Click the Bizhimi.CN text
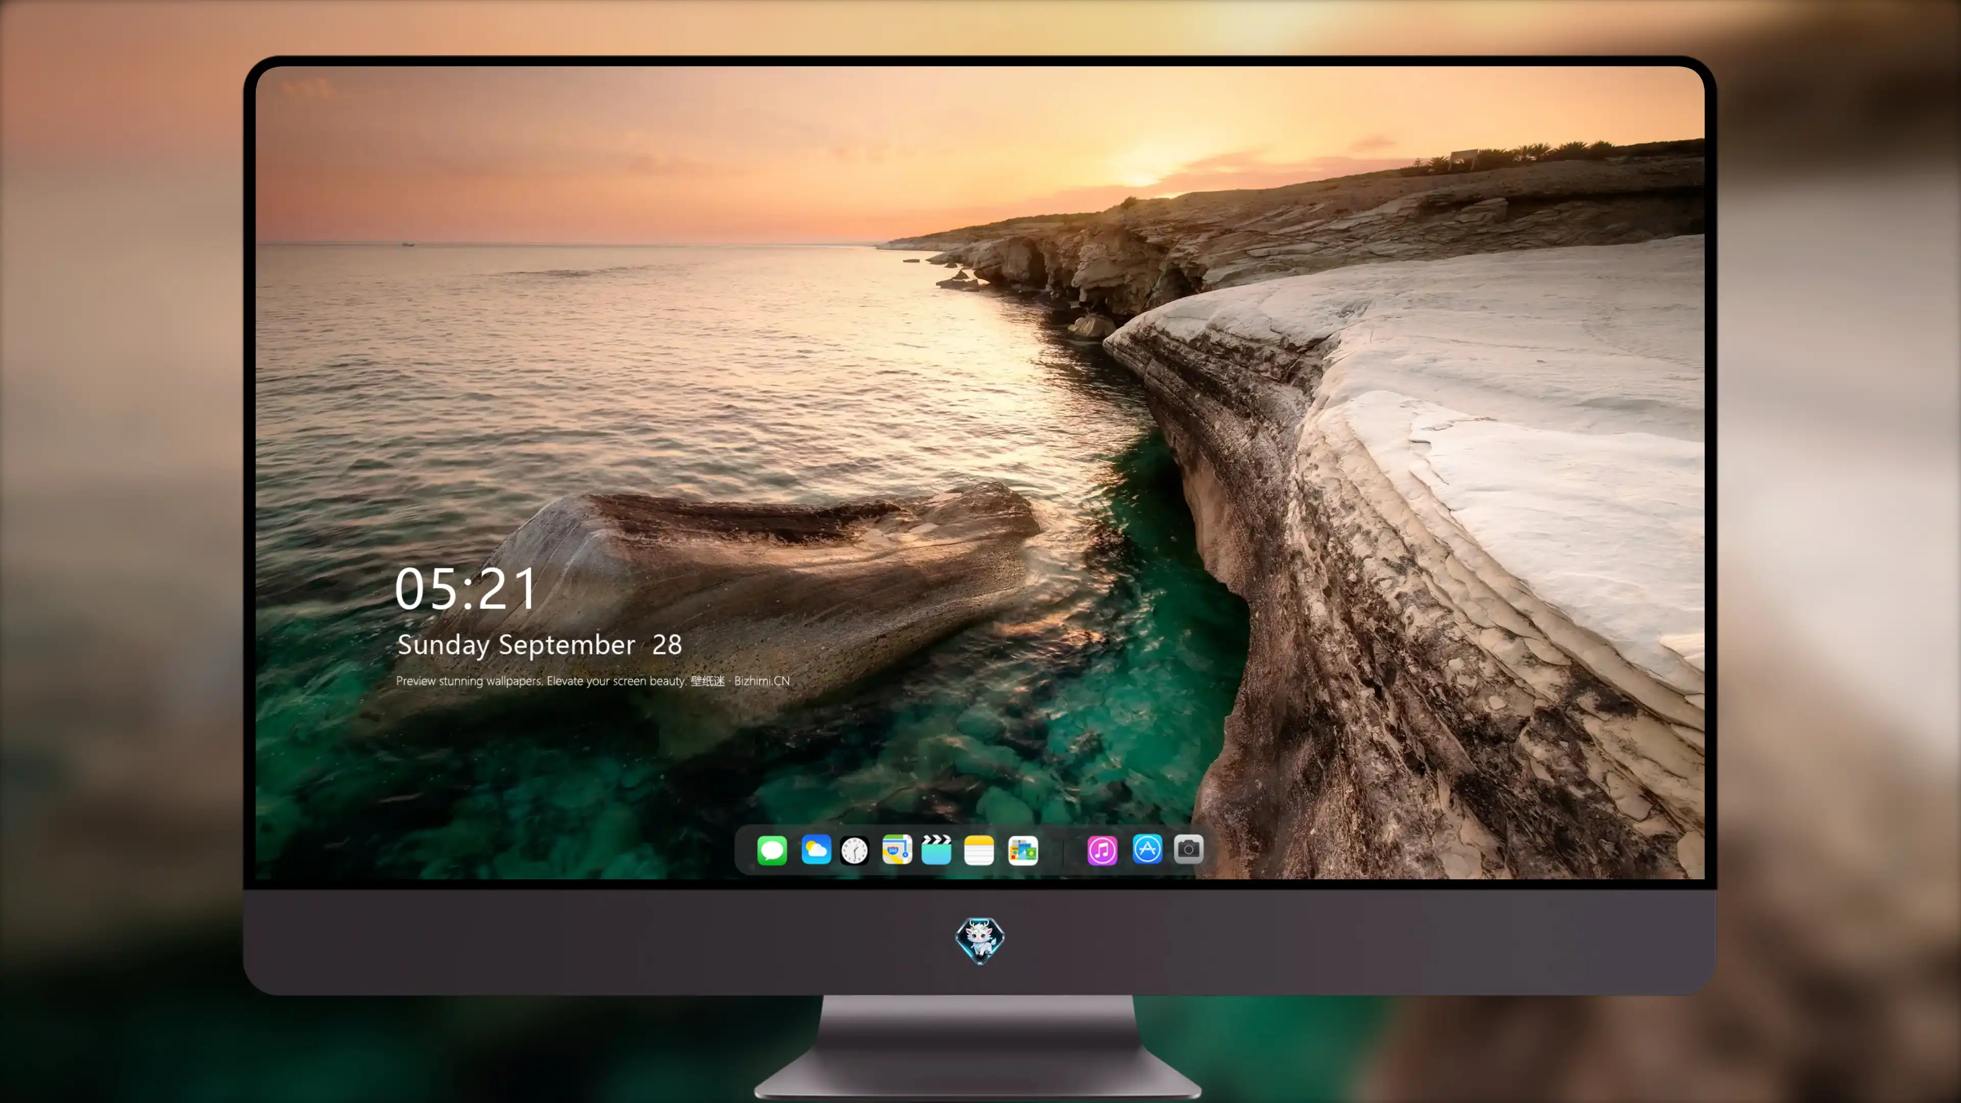 point(762,681)
